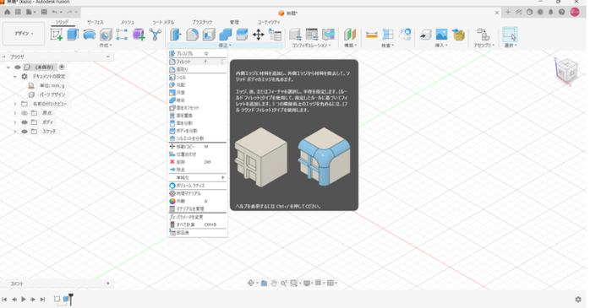Image resolution: width=590 pixels, height=308 pixels.
Task: Select the Move/Copy arrows toolbar icon
Action: click(x=258, y=35)
